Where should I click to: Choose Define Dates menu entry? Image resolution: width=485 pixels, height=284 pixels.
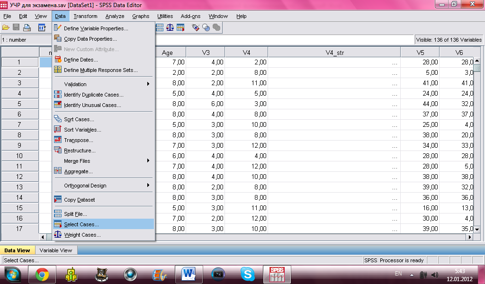[x=103, y=60]
